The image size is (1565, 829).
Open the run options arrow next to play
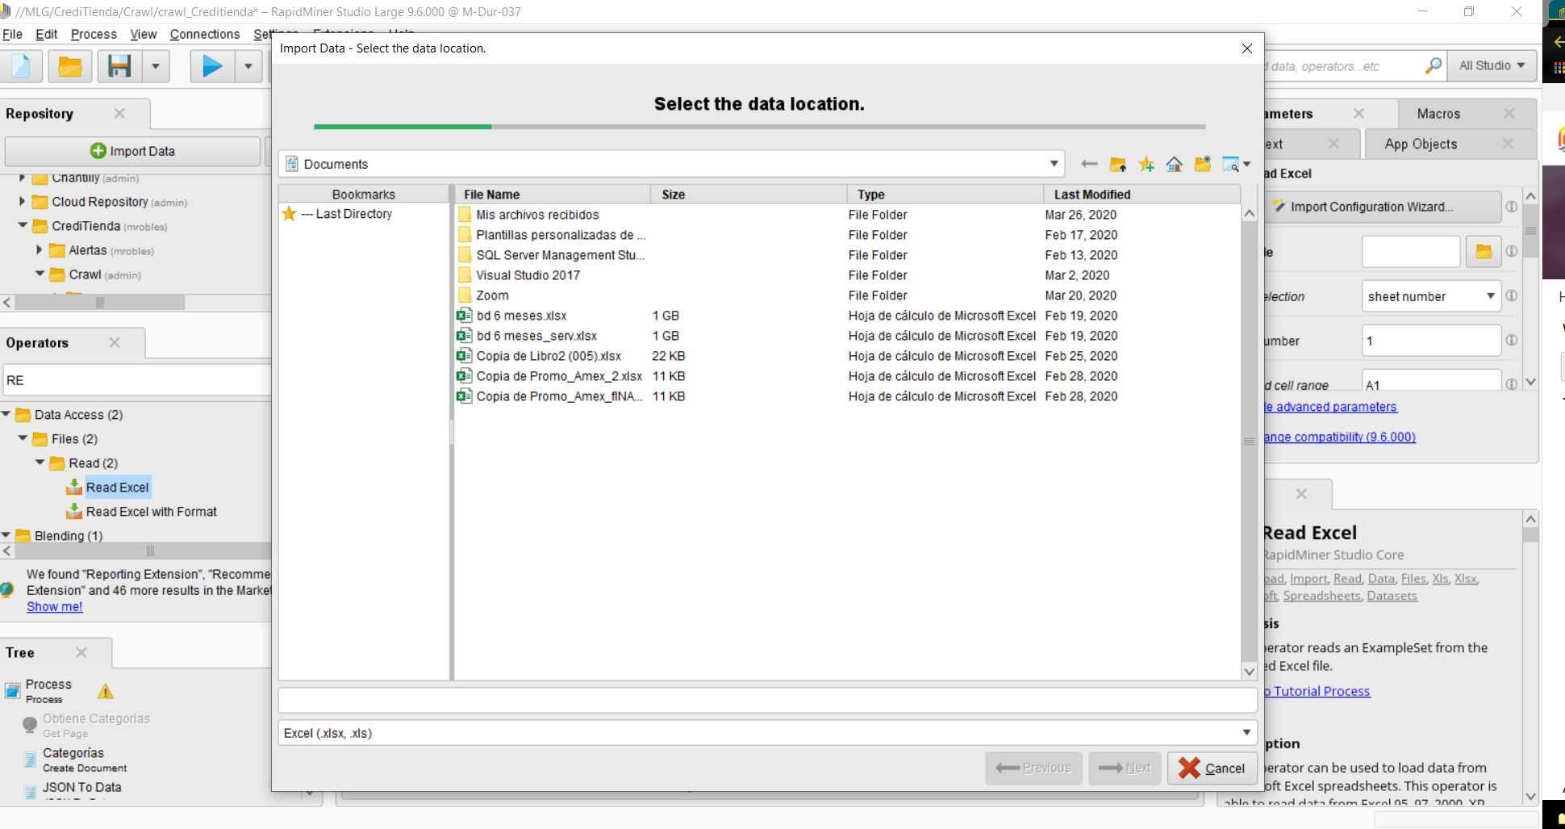pos(248,65)
